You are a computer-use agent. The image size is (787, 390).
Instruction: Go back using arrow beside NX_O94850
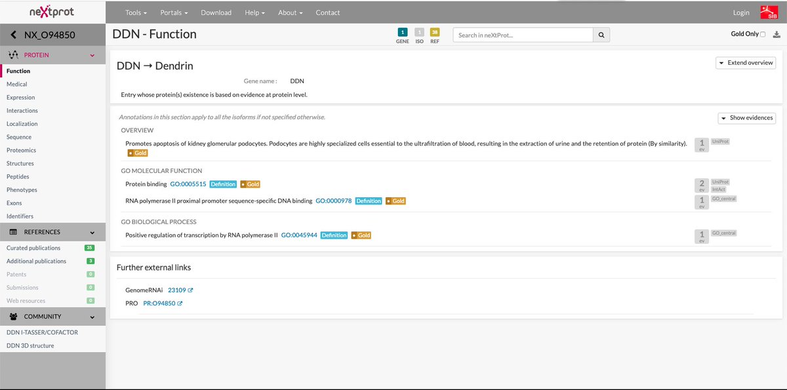point(14,35)
